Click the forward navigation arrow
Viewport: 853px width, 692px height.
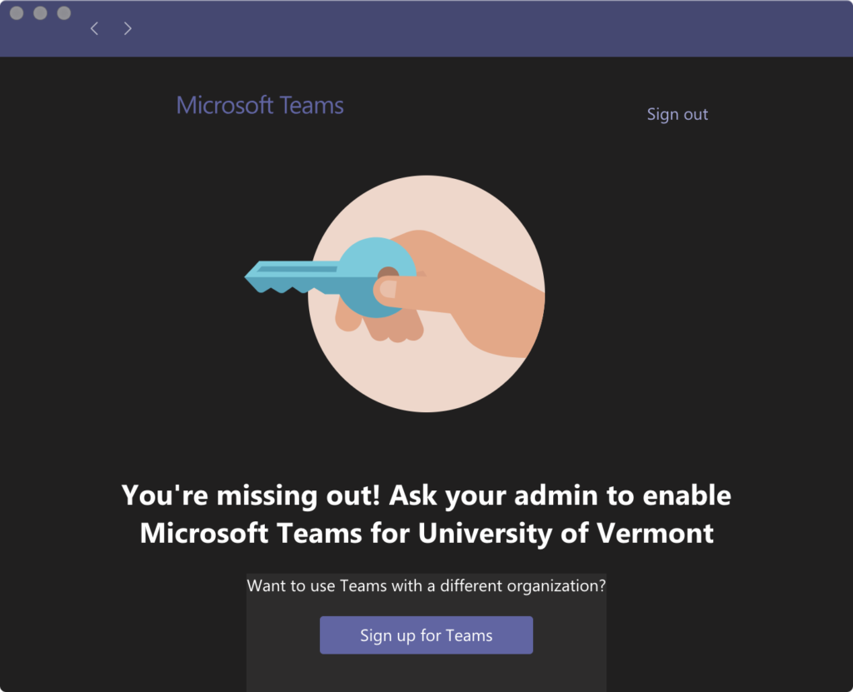tap(127, 27)
